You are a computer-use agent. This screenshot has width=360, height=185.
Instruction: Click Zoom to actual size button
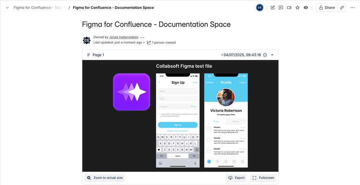click(105, 178)
